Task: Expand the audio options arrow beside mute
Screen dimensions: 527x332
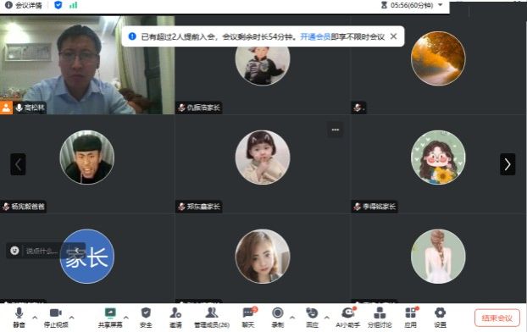Action: coord(35,318)
